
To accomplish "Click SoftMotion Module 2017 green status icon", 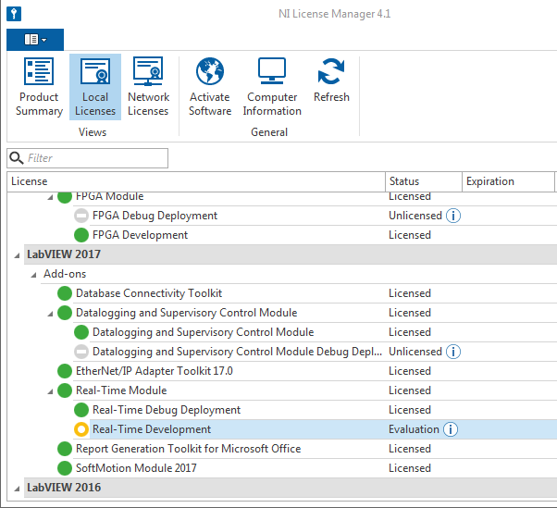I will click(x=65, y=468).
